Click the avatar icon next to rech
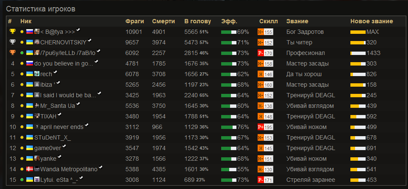 tap(37, 74)
